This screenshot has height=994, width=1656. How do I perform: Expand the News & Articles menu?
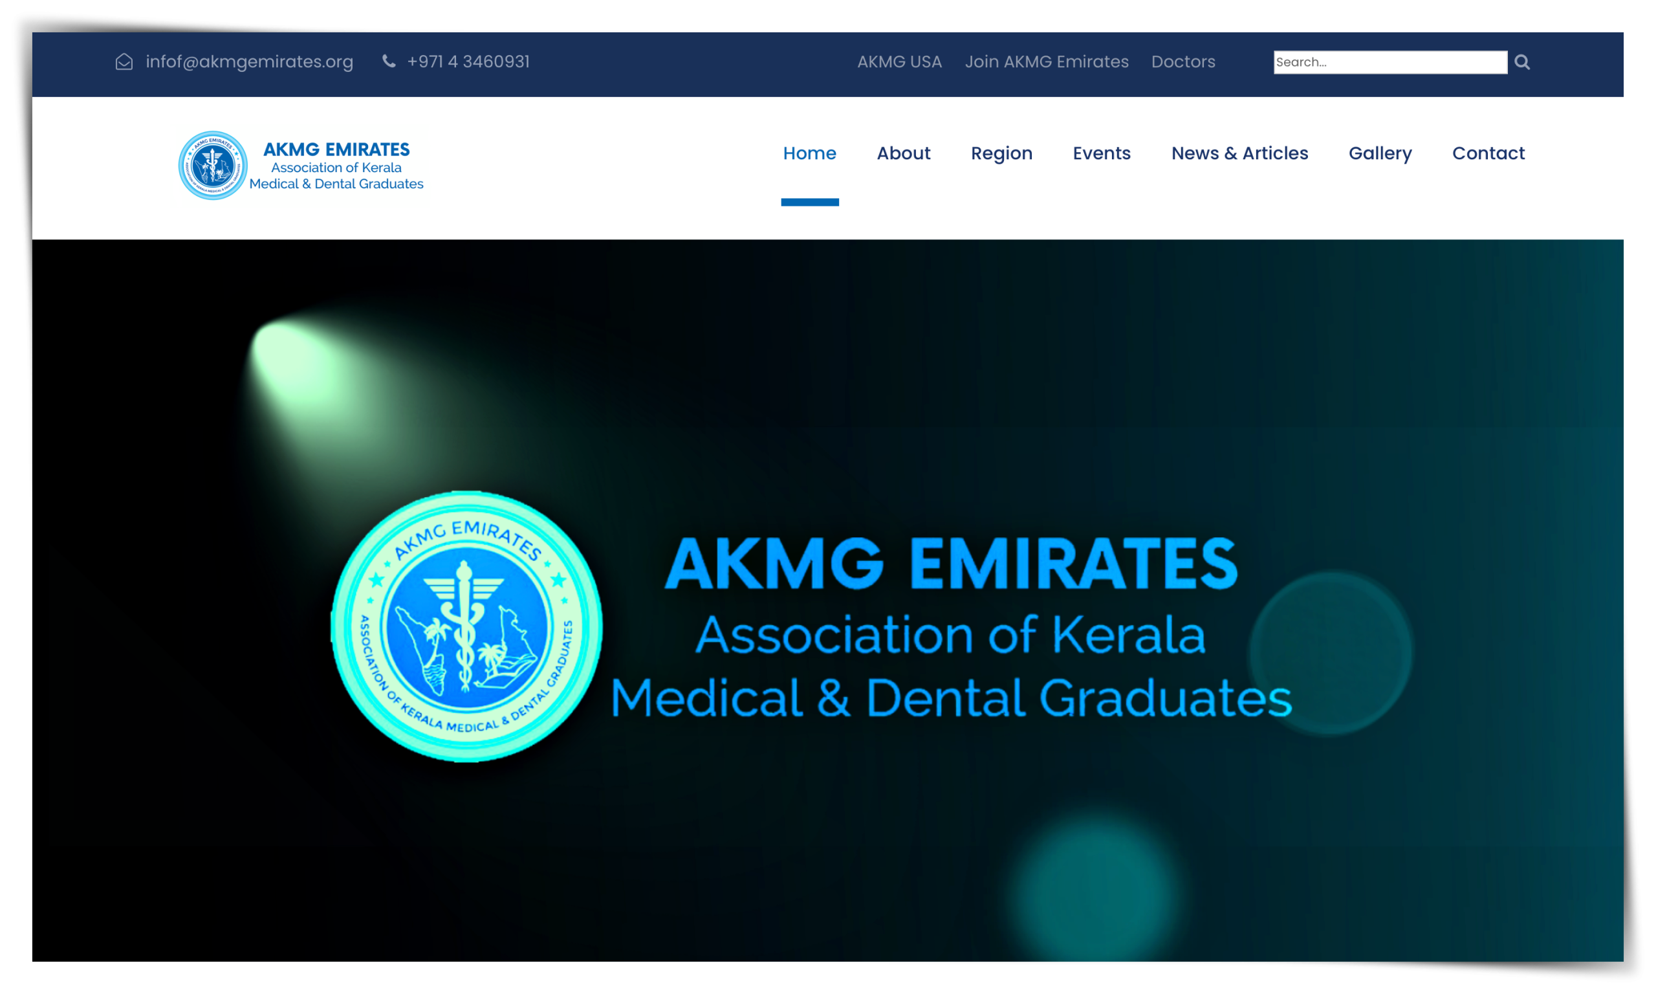[x=1239, y=153]
